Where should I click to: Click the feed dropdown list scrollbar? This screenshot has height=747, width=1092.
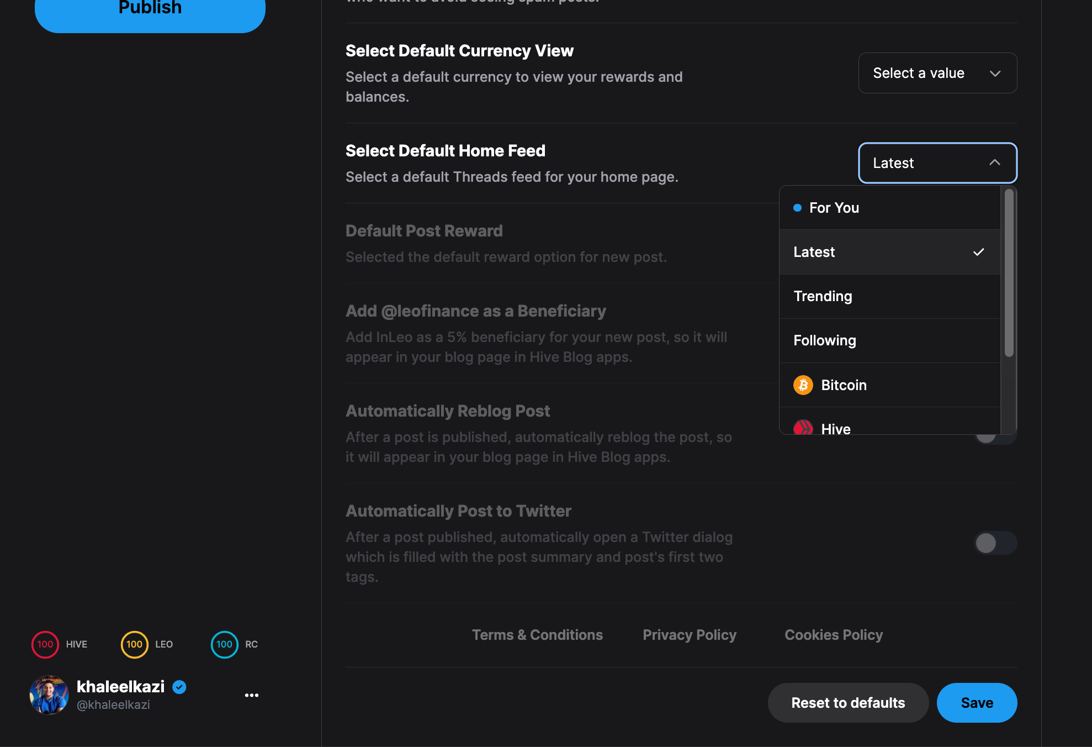point(1009,273)
